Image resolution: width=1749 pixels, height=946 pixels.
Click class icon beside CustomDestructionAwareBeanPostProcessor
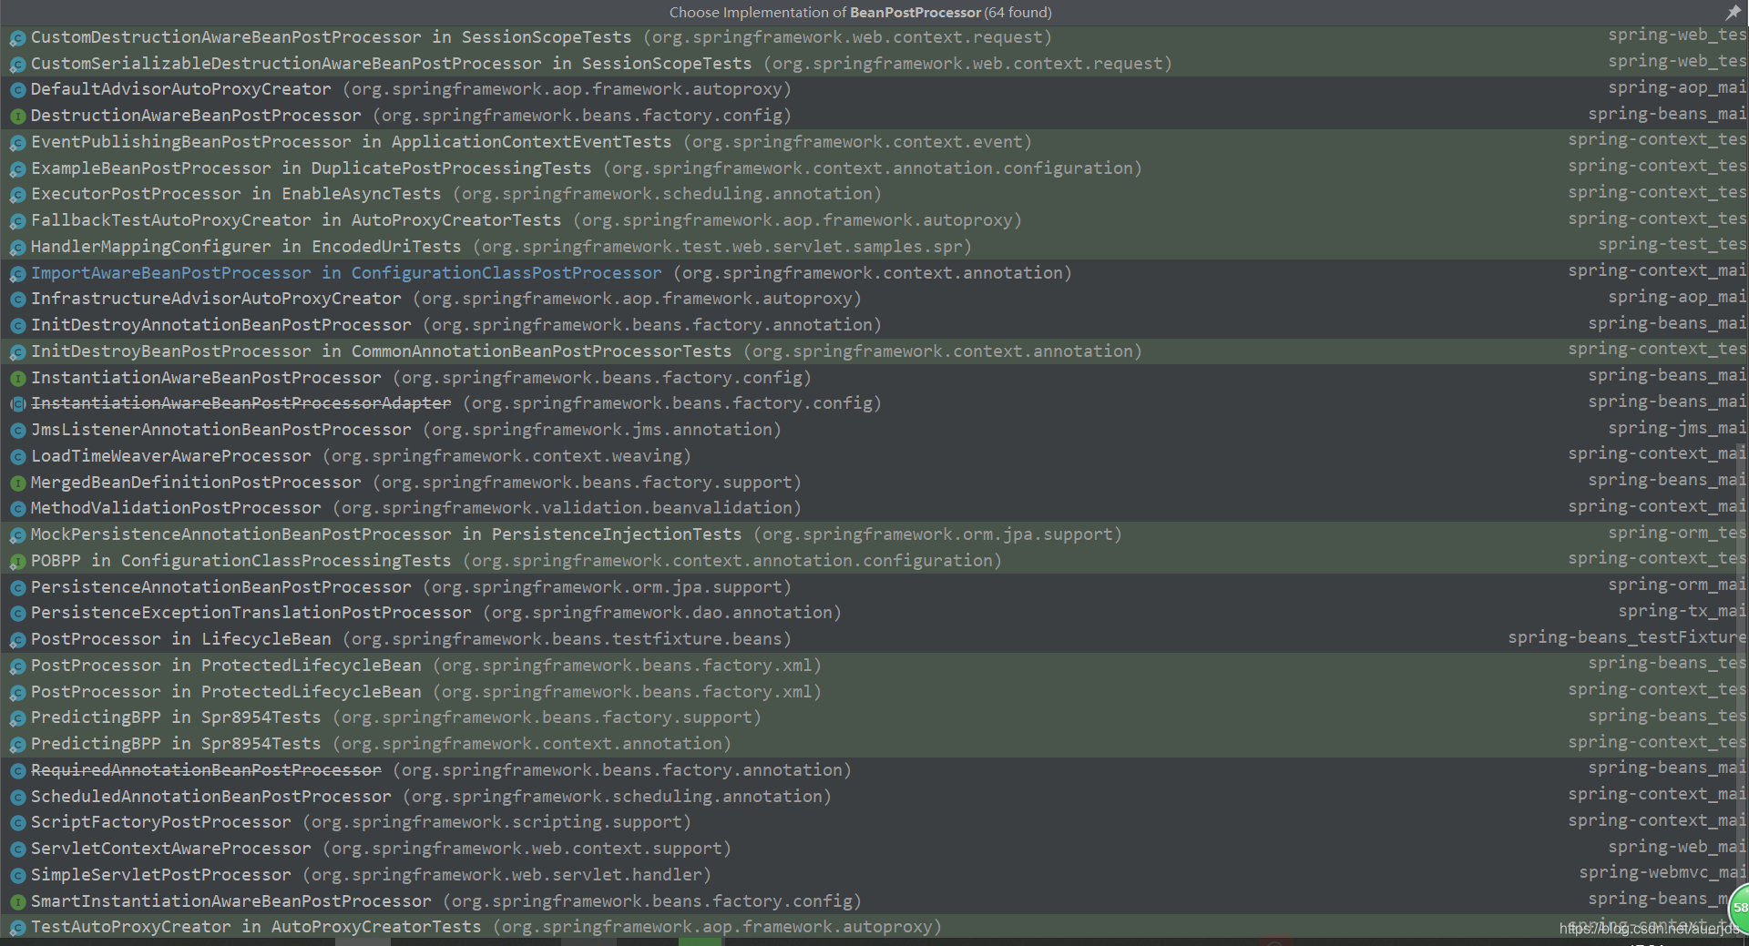click(17, 38)
